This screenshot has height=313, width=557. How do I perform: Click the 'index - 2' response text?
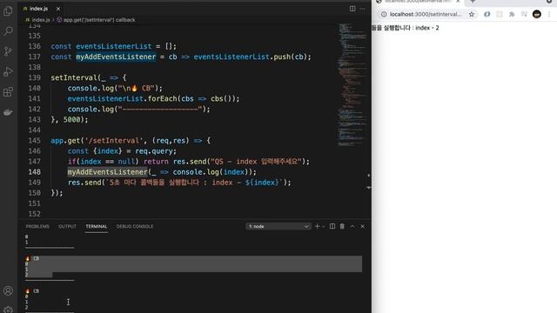tap(427, 28)
